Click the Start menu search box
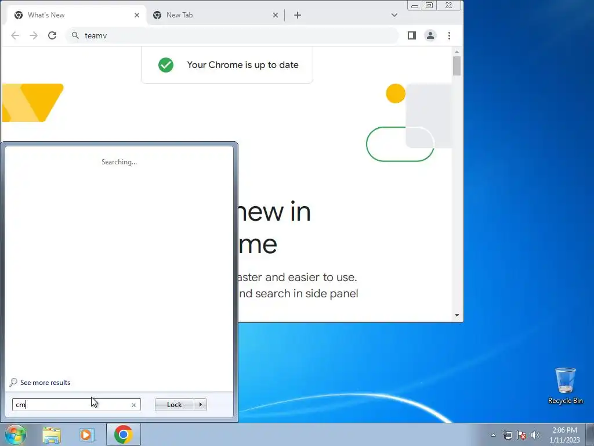 [77, 405]
